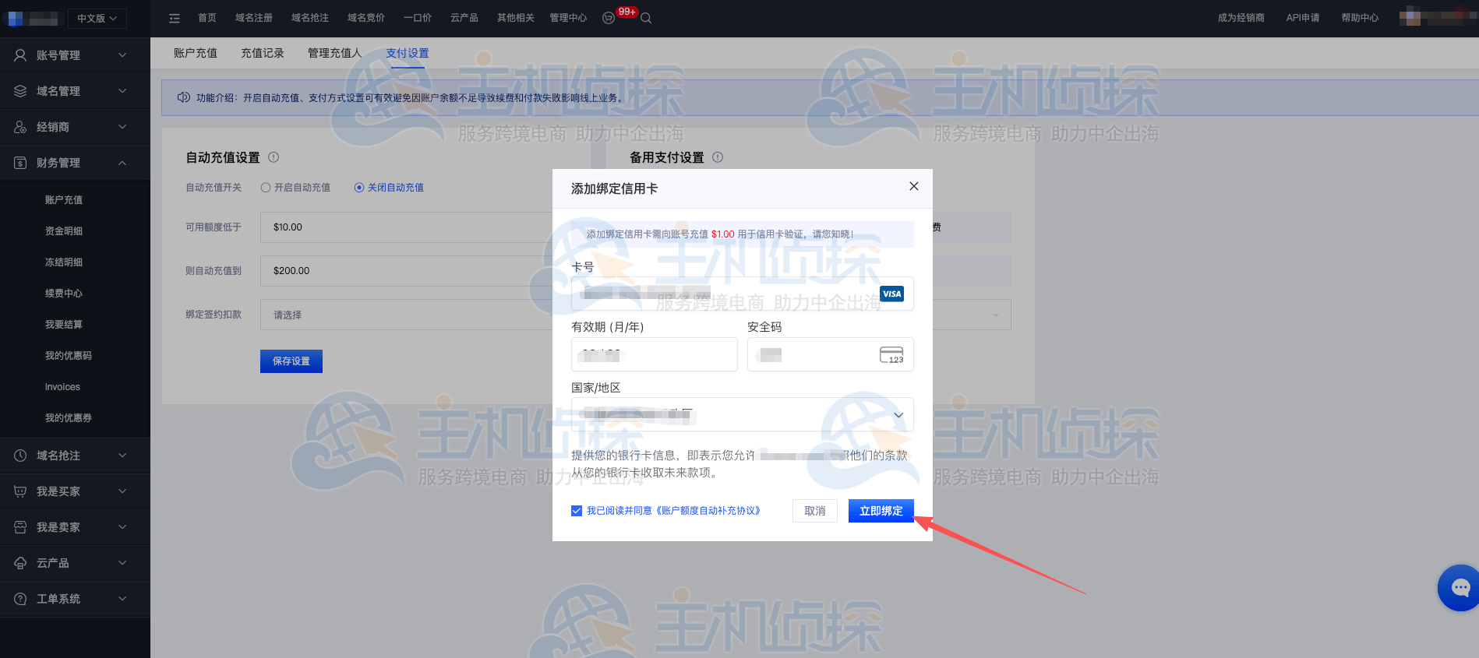This screenshot has height=658, width=1479.
Task: Click the 有效期 expiry date field
Action: point(655,354)
